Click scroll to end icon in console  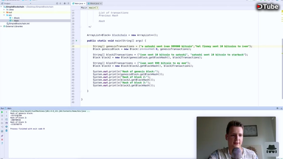point(7,123)
